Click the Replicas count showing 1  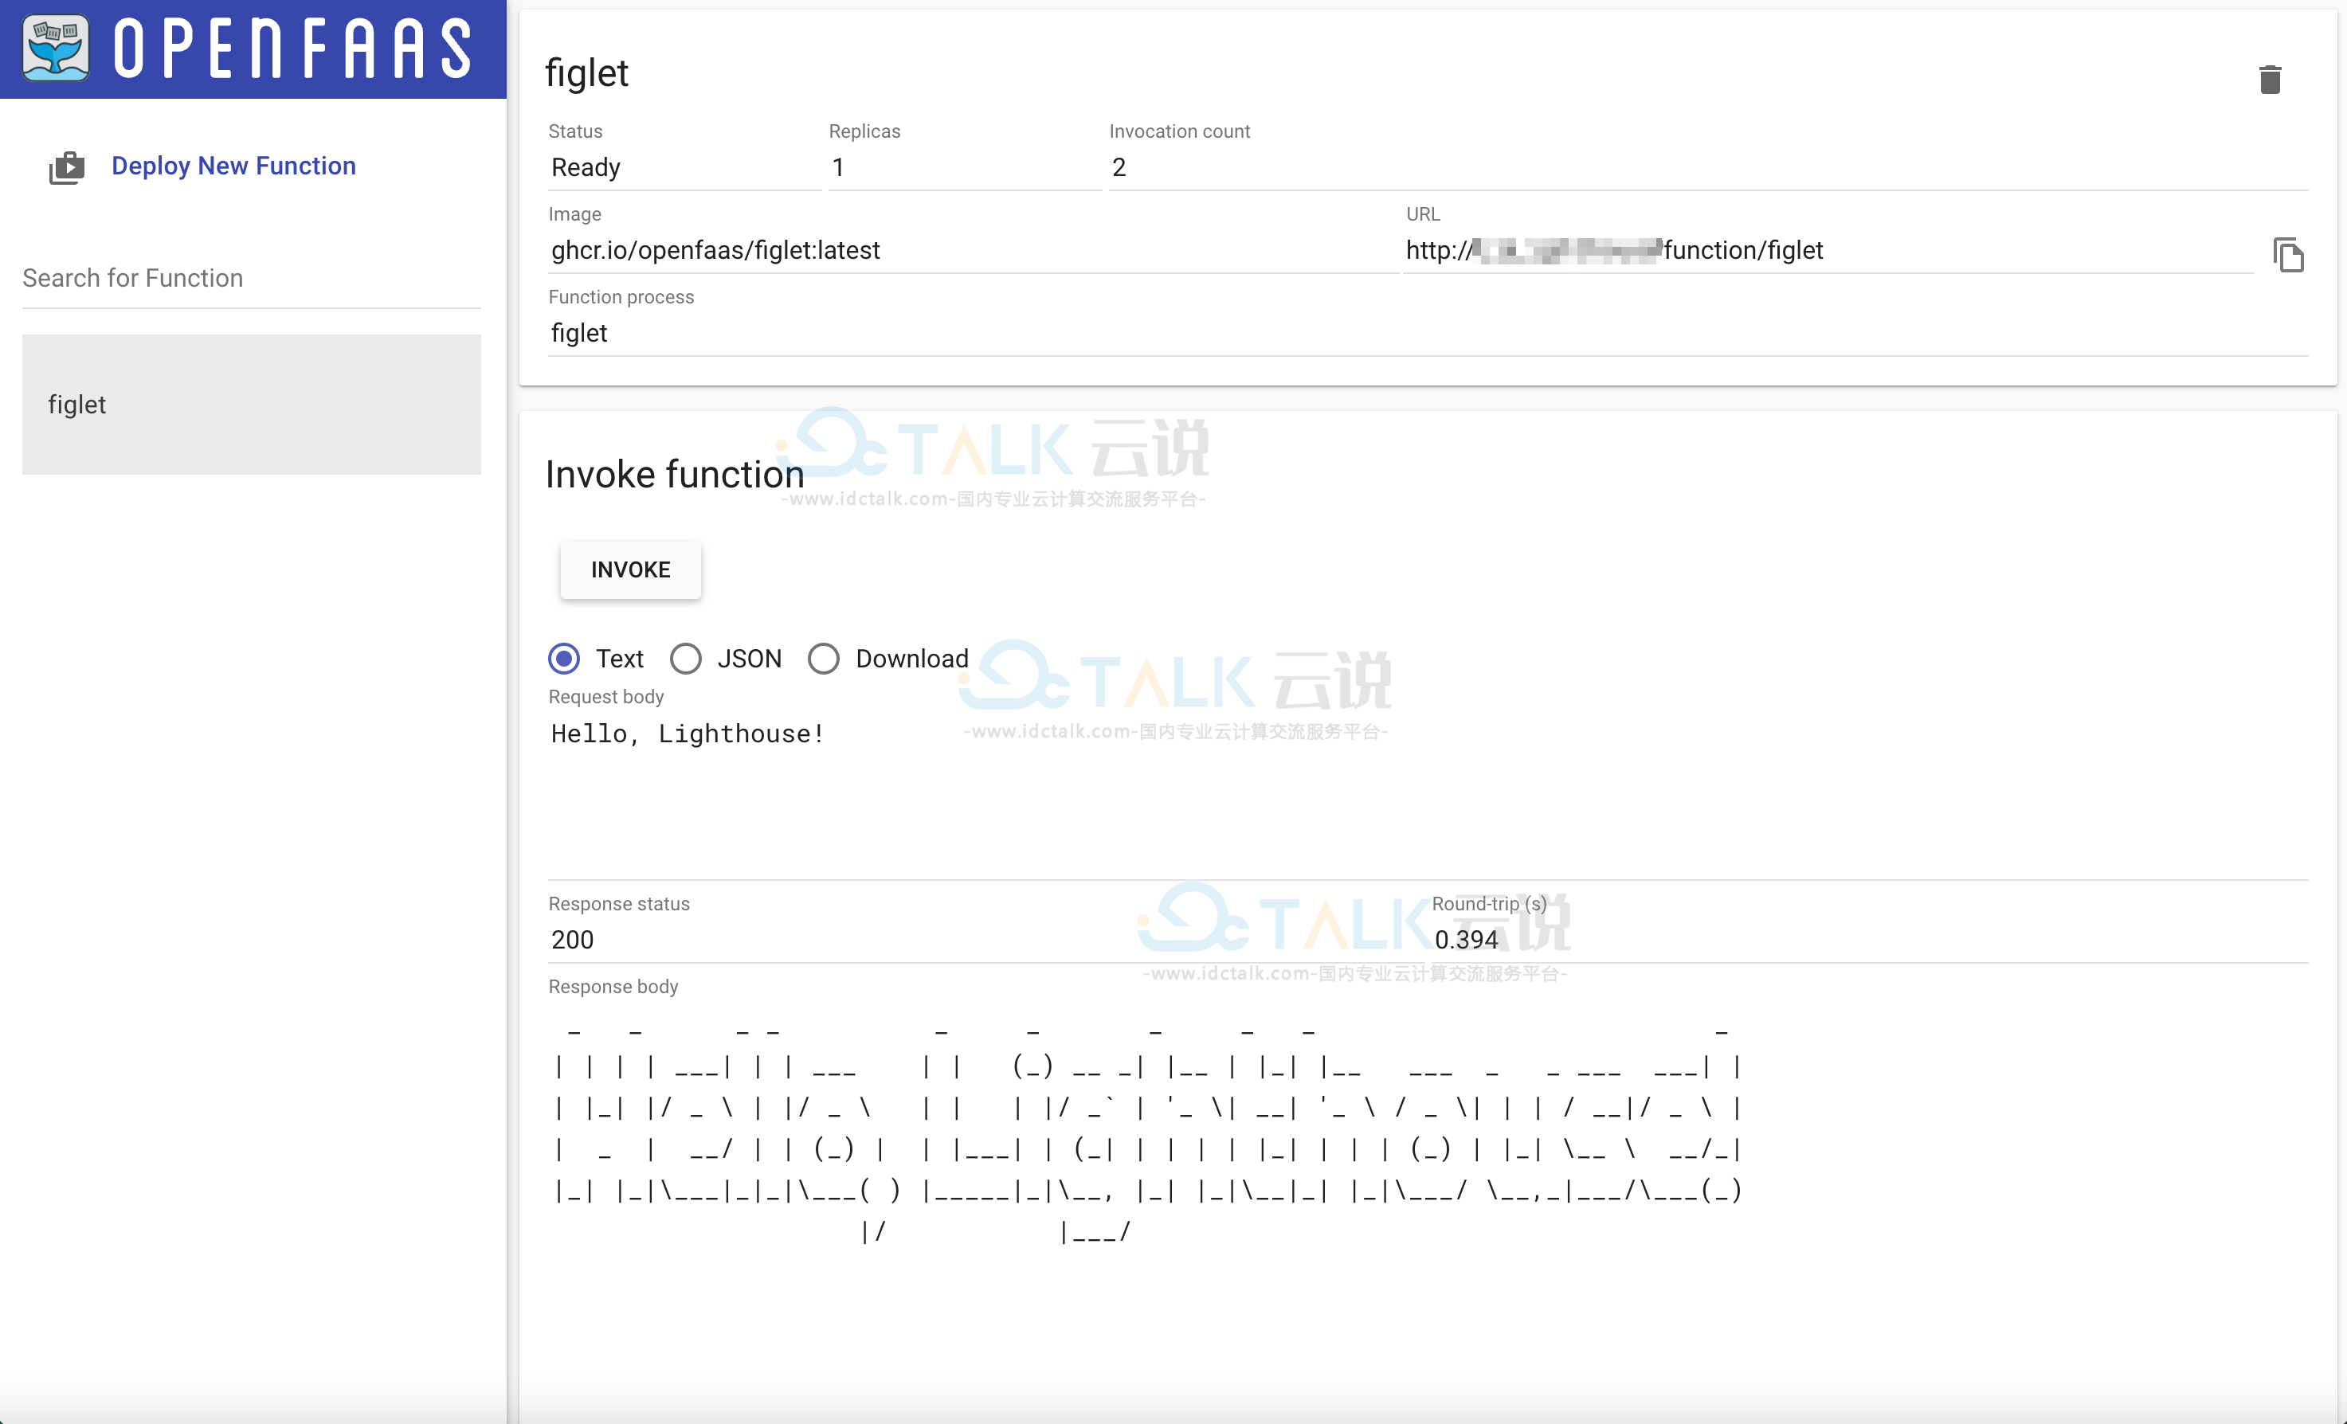838,167
